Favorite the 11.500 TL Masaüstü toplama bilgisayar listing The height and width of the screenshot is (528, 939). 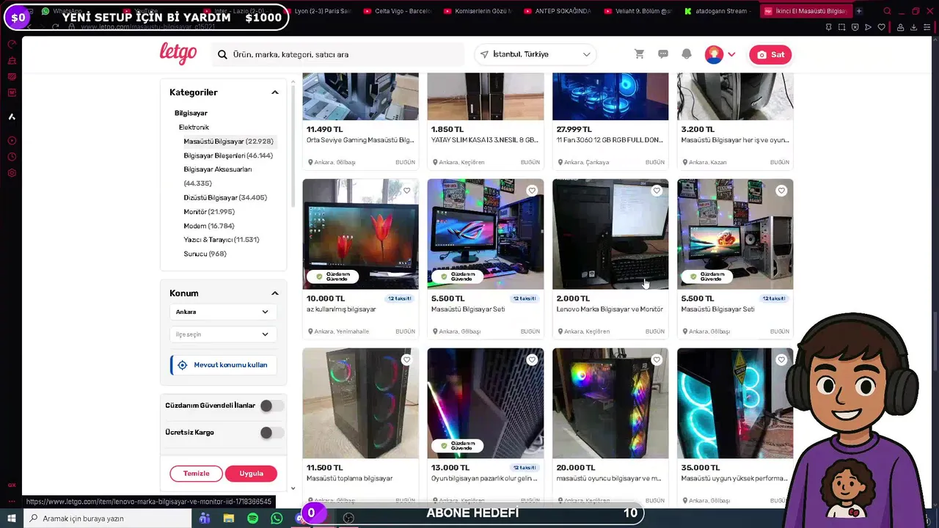[x=406, y=360]
